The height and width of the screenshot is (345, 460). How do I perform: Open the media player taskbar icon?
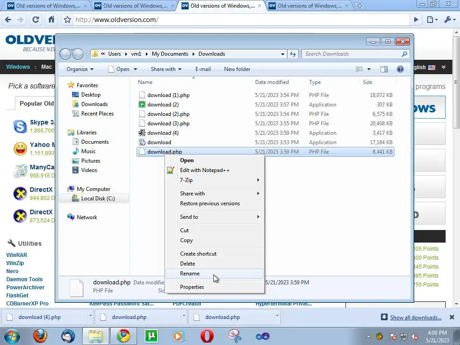coord(179,336)
